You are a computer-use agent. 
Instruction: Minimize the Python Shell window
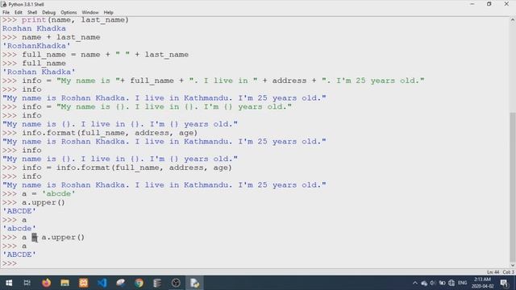(472, 4)
